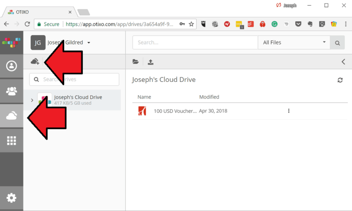Image resolution: width=352 pixels, height=211 pixels.
Task: Click the main Search field
Action: (x=195, y=42)
